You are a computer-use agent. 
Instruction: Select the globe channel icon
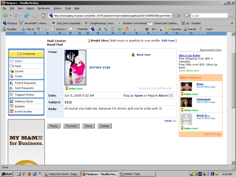click(99, 29)
